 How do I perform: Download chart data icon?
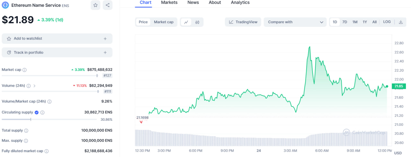(x=401, y=22)
